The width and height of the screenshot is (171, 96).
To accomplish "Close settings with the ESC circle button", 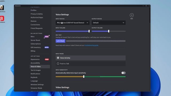I will pyautogui.click(x=132, y=15).
